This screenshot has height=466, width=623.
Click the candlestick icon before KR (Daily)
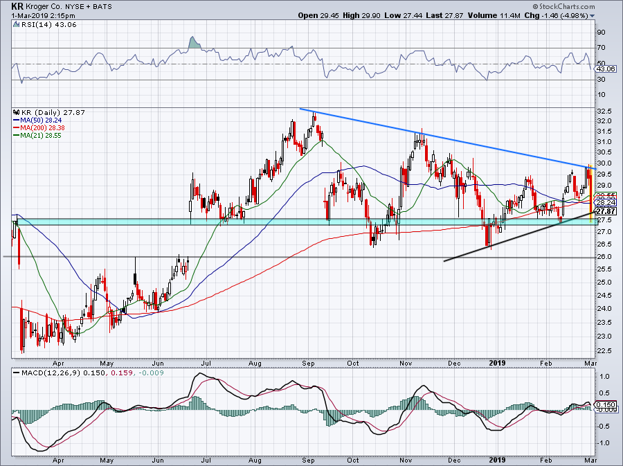(17, 112)
